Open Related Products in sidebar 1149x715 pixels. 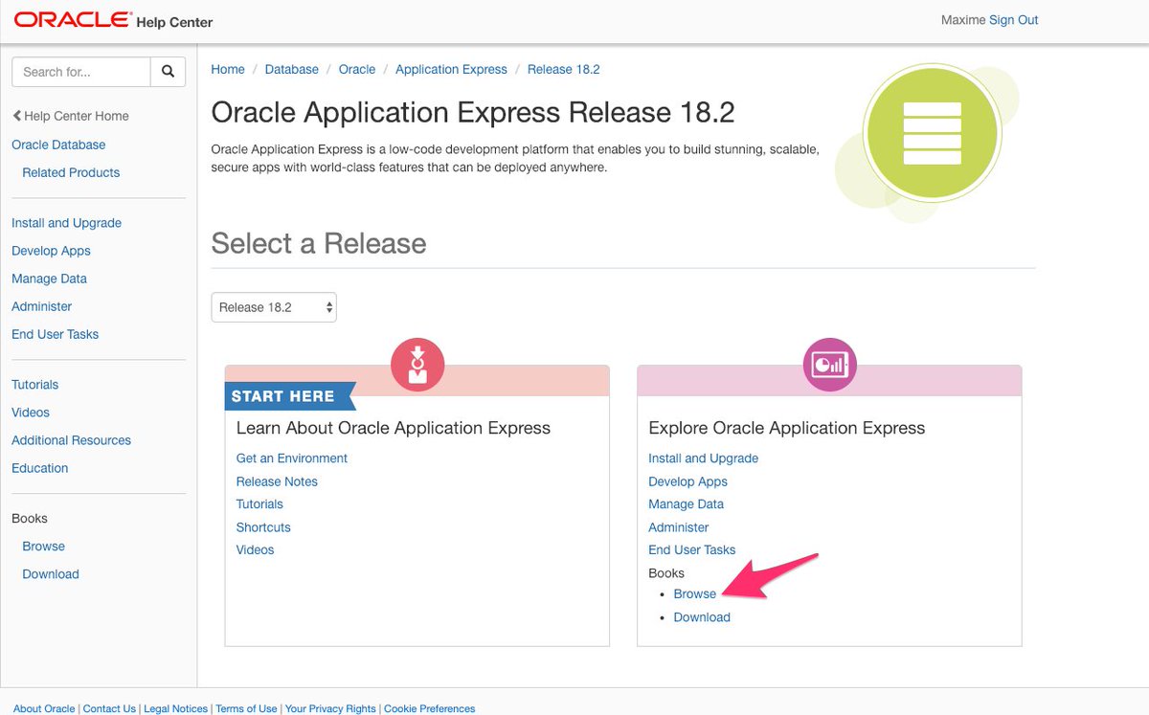tap(71, 172)
